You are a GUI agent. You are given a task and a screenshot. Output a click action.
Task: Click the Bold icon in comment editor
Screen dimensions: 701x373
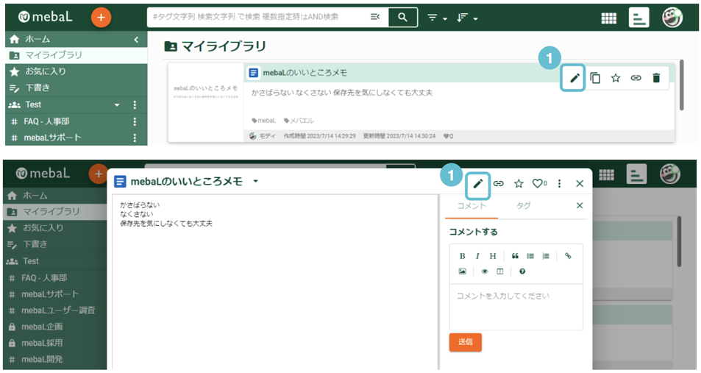click(x=462, y=256)
